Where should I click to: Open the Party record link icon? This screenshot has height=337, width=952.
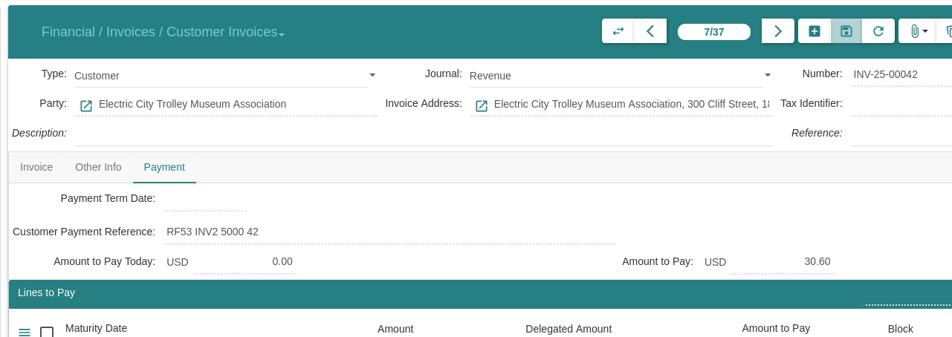[x=86, y=105]
